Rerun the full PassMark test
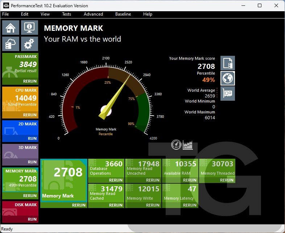 tap(30, 81)
